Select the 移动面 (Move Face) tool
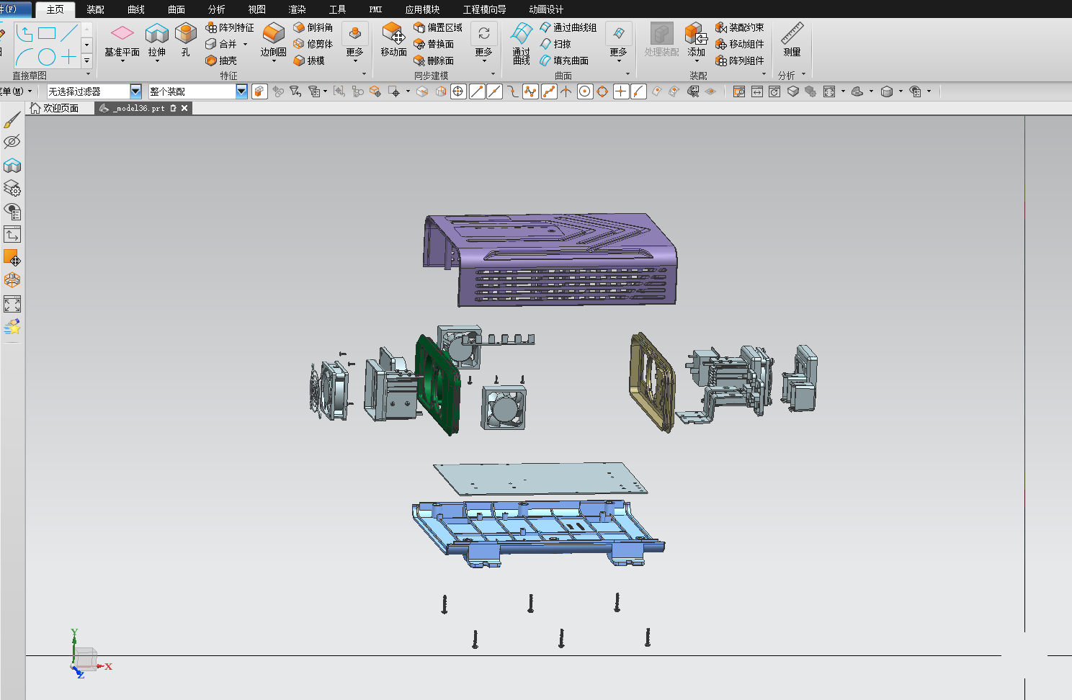This screenshot has width=1072, height=700. pyautogui.click(x=393, y=40)
